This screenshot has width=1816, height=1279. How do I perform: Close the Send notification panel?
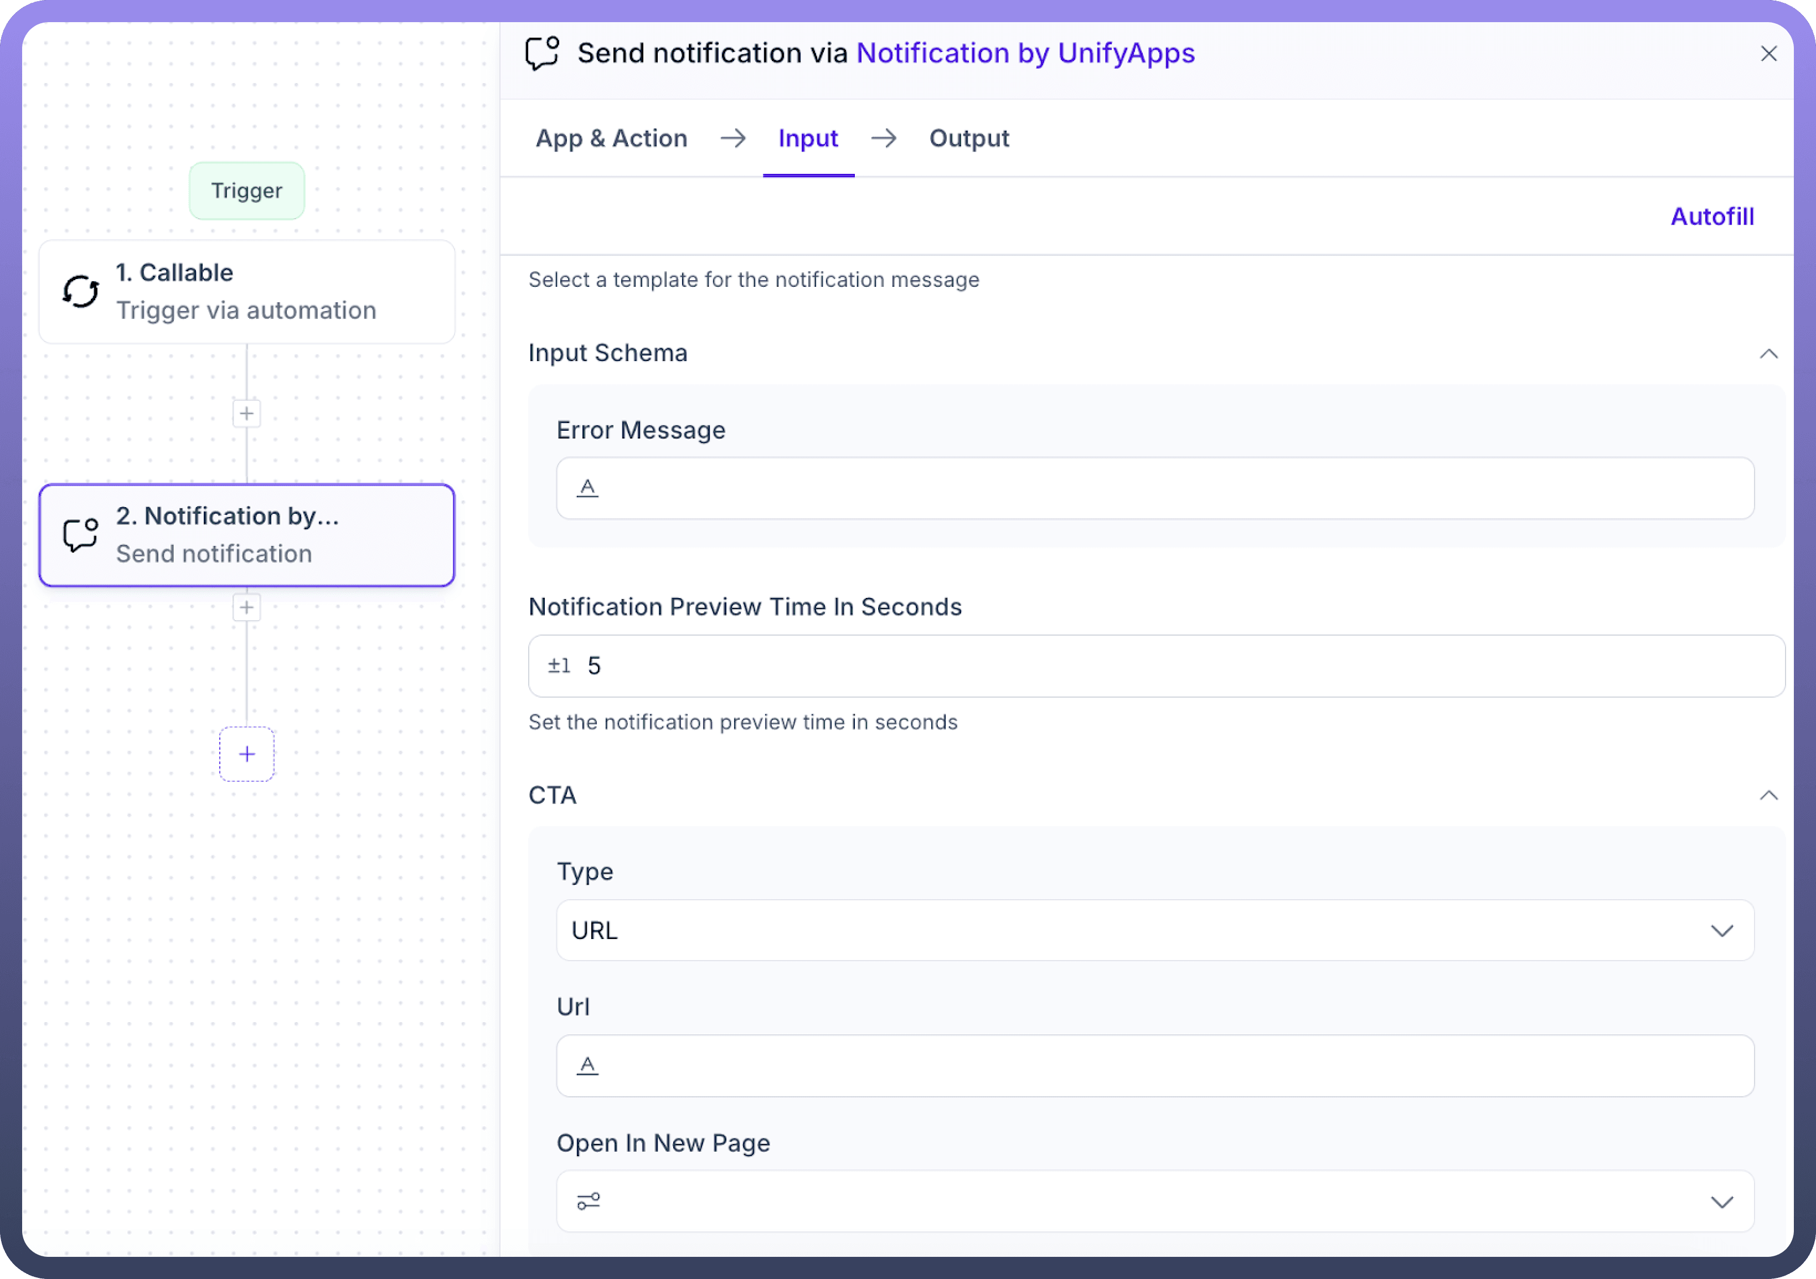pyautogui.click(x=1769, y=54)
